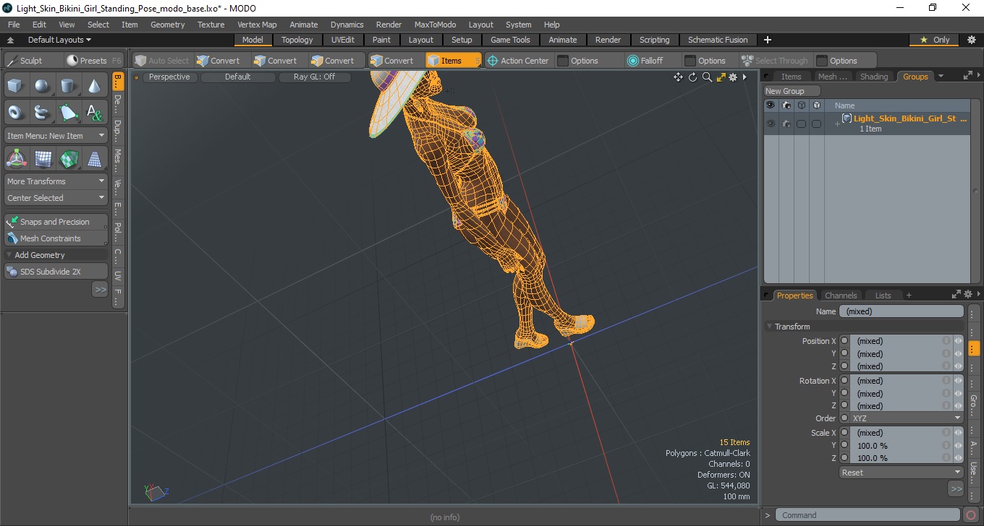Toggle the Scale X keyframe circle
Image resolution: width=984 pixels, height=526 pixels.
[844, 433]
